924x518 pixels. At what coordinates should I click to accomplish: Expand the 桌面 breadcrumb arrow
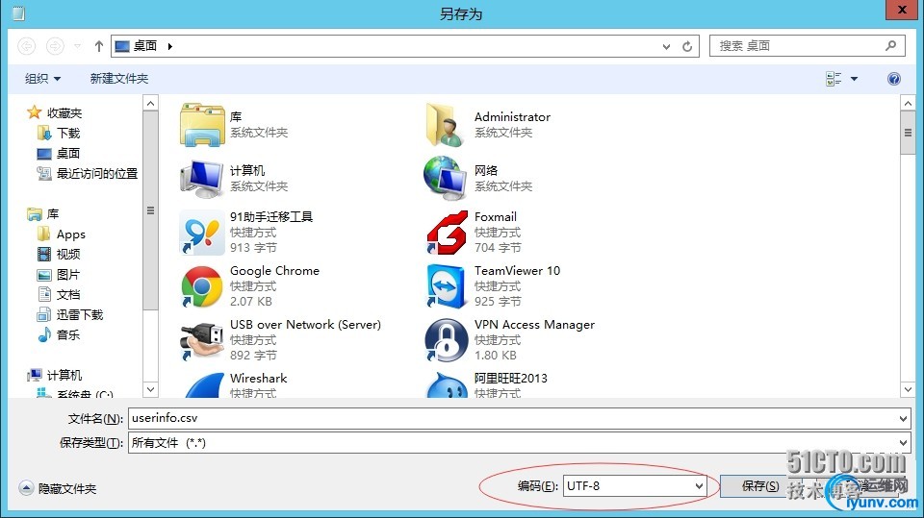point(169,46)
